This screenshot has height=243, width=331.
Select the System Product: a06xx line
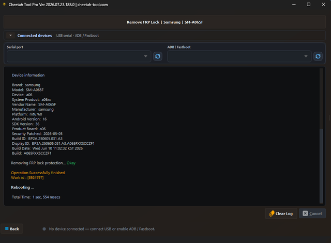(x=31, y=100)
